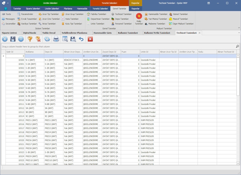The height and width of the screenshot is (175, 241).
Task: Open Hata Tanimlari
Action: [x=70, y=19]
